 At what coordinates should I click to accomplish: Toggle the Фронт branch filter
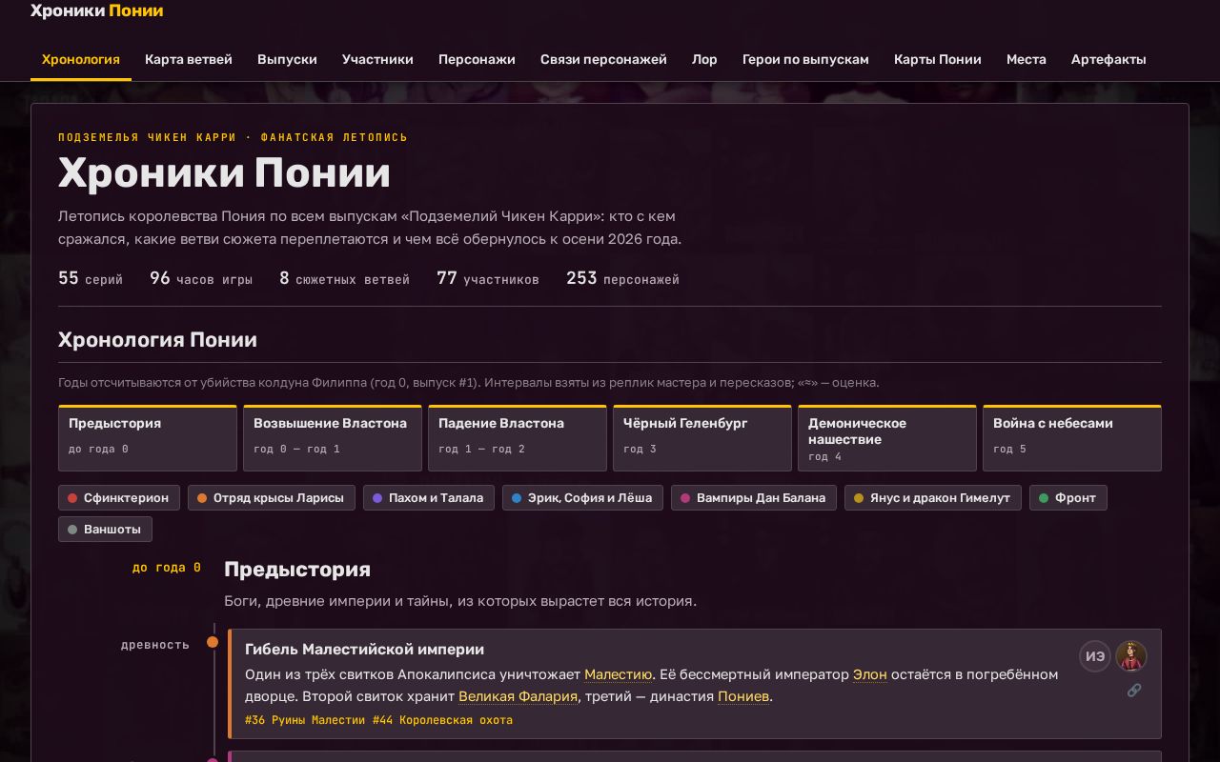pos(1068,497)
